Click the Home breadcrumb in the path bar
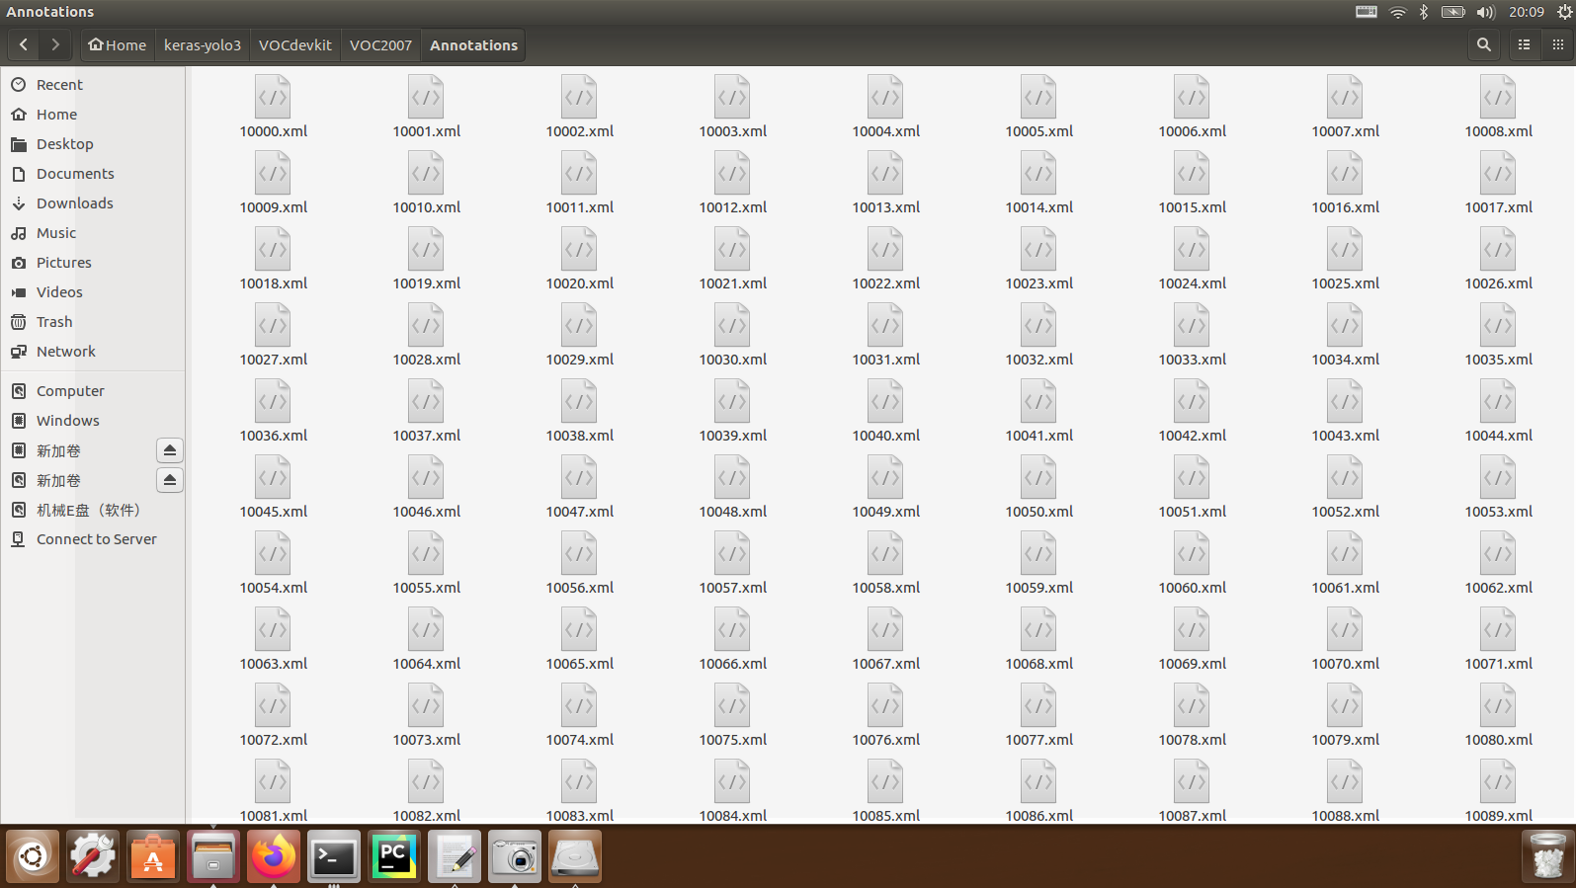The image size is (1576, 888). [x=117, y=44]
